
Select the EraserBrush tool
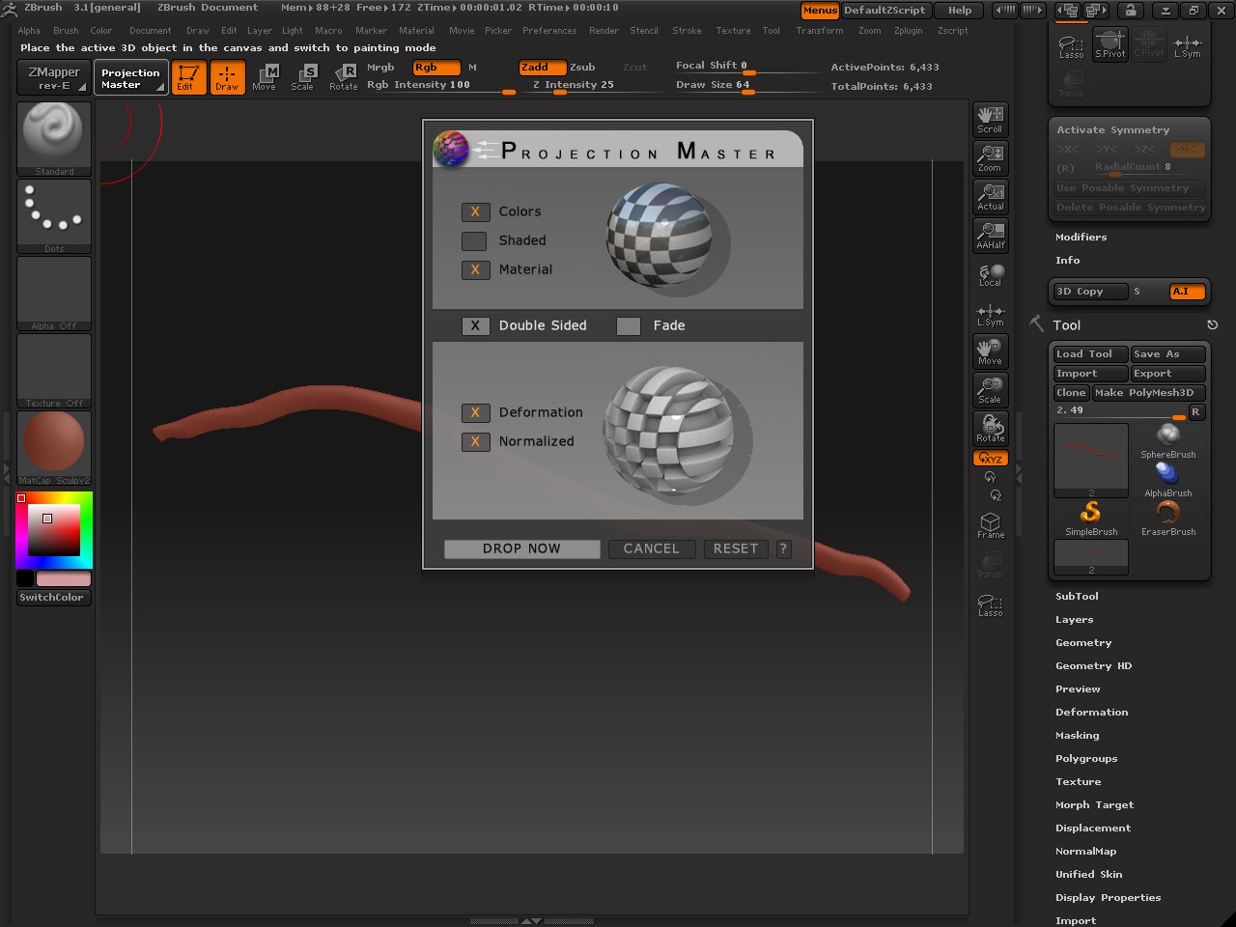point(1168,519)
